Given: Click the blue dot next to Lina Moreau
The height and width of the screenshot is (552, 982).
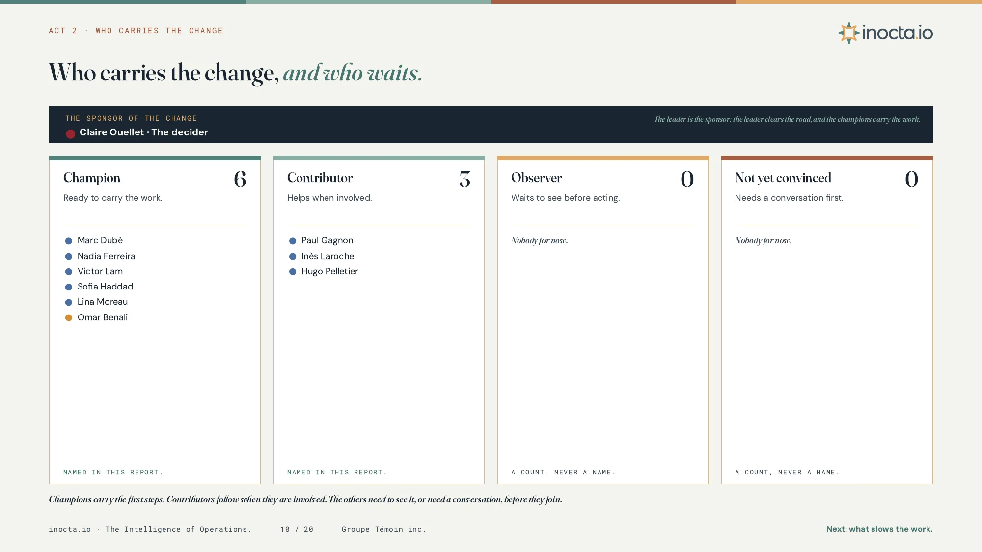Looking at the screenshot, I should point(69,302).
